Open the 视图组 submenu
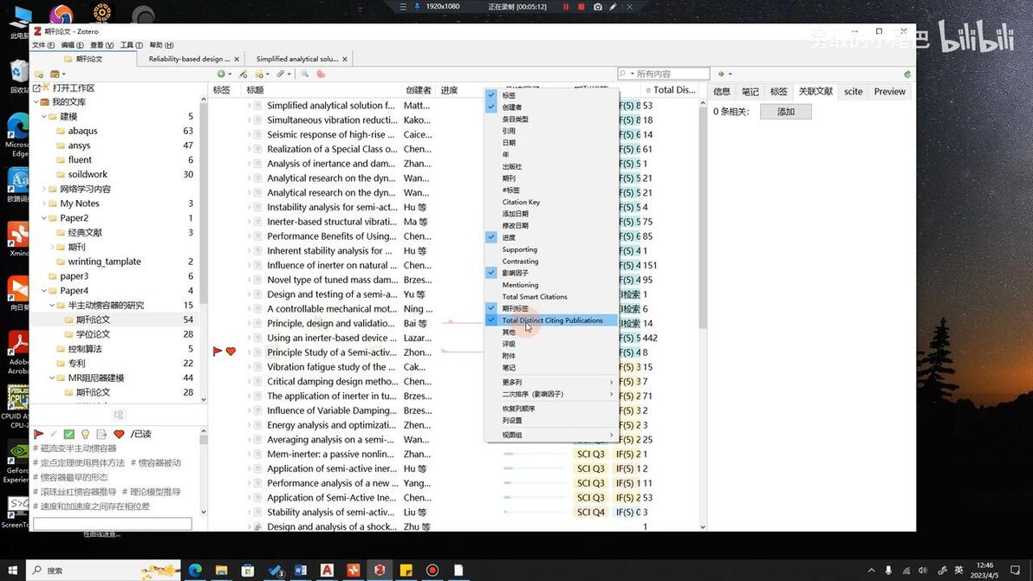The width and height of the screenshot is (1033, 581). tap(552, 435)
